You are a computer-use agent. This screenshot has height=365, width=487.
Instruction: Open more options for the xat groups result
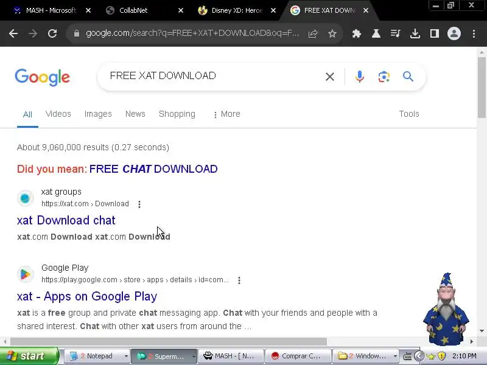point(139,204)
